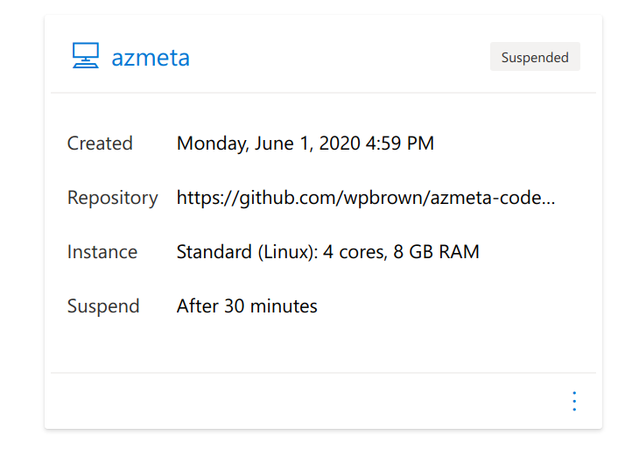Click the Suspend field label
The height and width of the screenshot is (456, 639).
pyautogui.click(x=103, y=306)
